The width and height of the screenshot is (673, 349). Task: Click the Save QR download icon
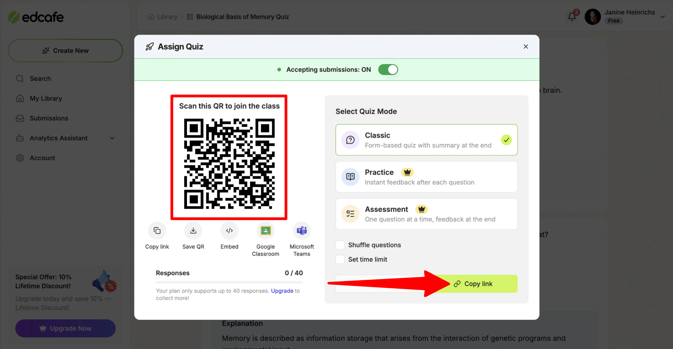(x=193, y=231)
